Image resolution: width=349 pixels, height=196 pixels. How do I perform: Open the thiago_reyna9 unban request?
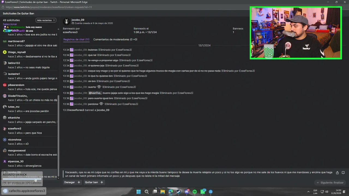click(30, 54)
